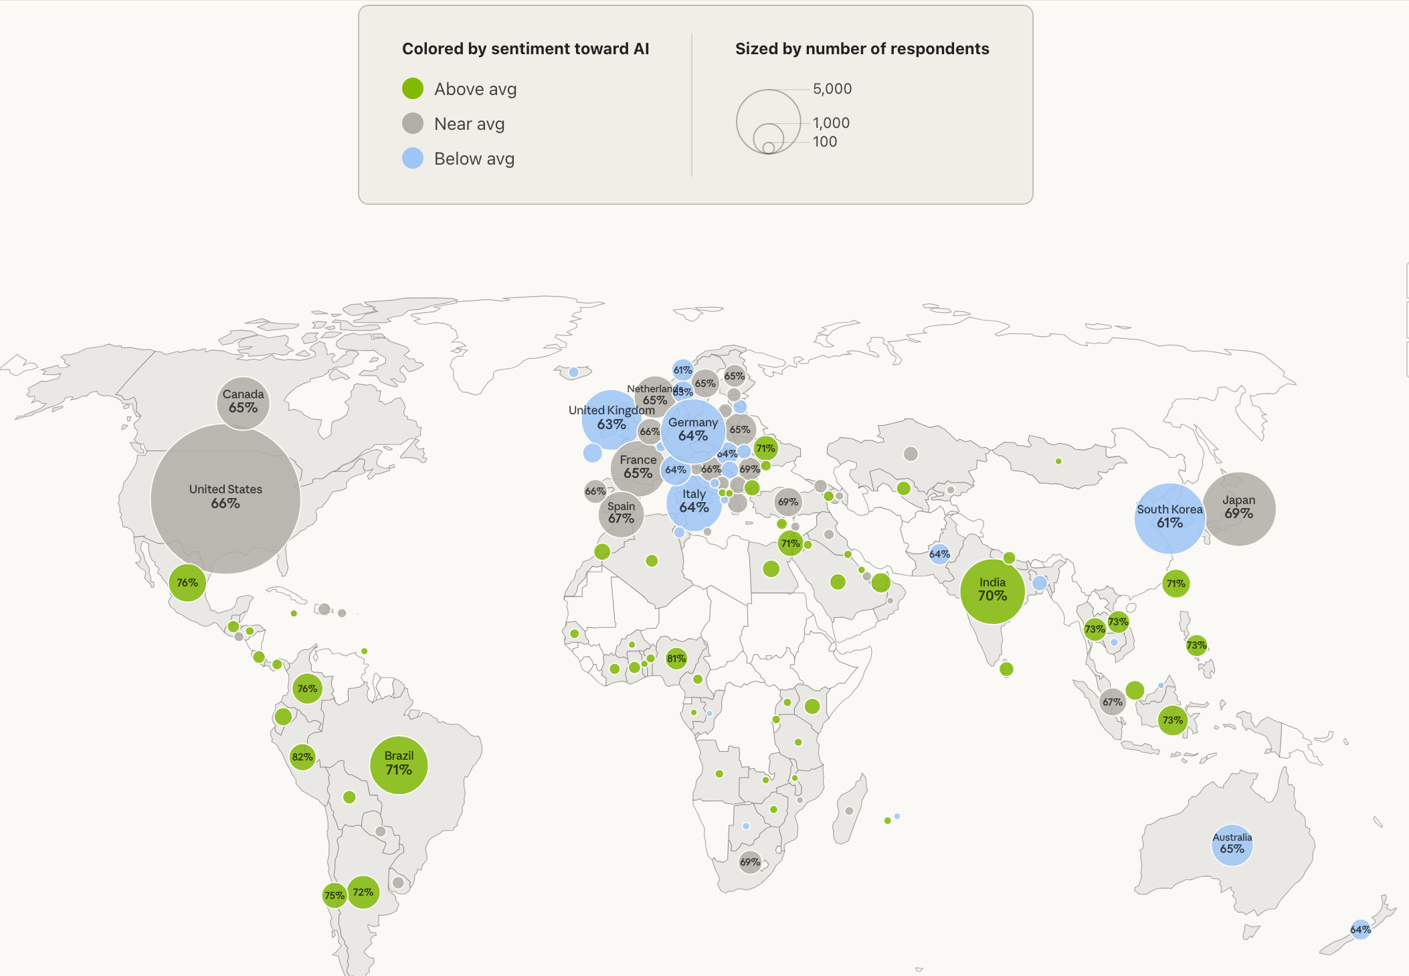Click the Brazil 71% bubble
The image size is (1409, 976).
(x=399, y=764)
